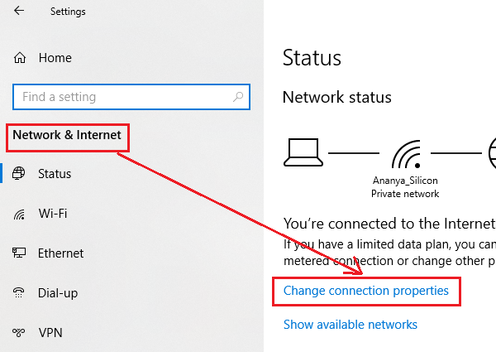
Task: Click the Internet globe in network diagram
Action: (x=491, y=152)
